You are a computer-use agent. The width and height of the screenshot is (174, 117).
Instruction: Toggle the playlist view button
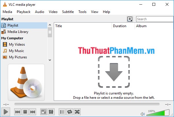click(62, 112)
